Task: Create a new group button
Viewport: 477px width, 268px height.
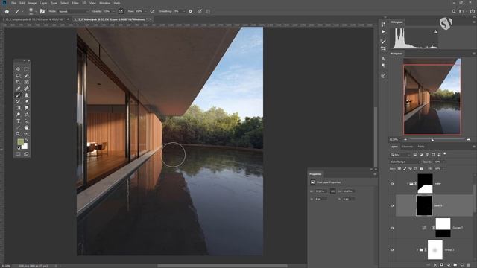Action: tap(455, 265)
